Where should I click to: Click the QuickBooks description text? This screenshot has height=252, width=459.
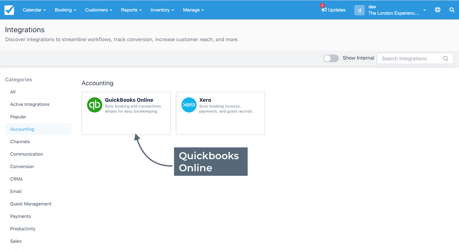tap(133, 109)
